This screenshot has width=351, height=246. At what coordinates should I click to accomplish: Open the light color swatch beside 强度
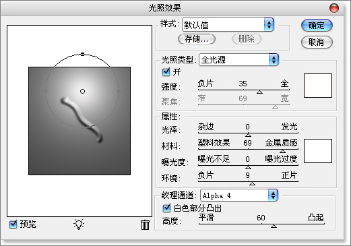pyautogui.click(x=318, y=86)
